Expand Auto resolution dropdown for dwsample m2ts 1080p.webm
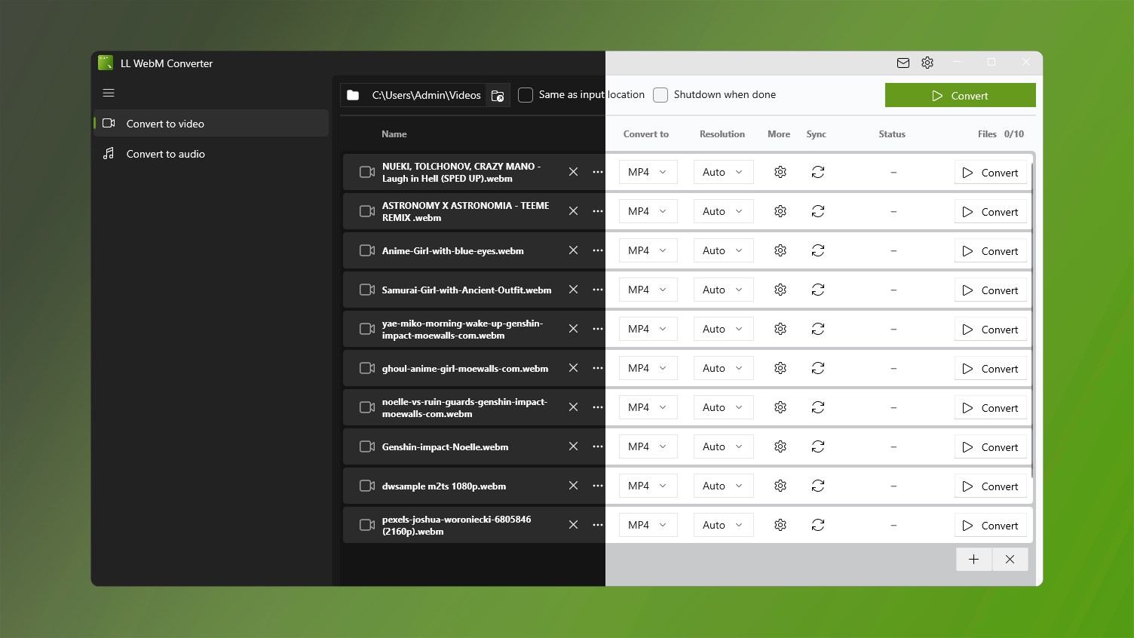 tap(723, 486)
